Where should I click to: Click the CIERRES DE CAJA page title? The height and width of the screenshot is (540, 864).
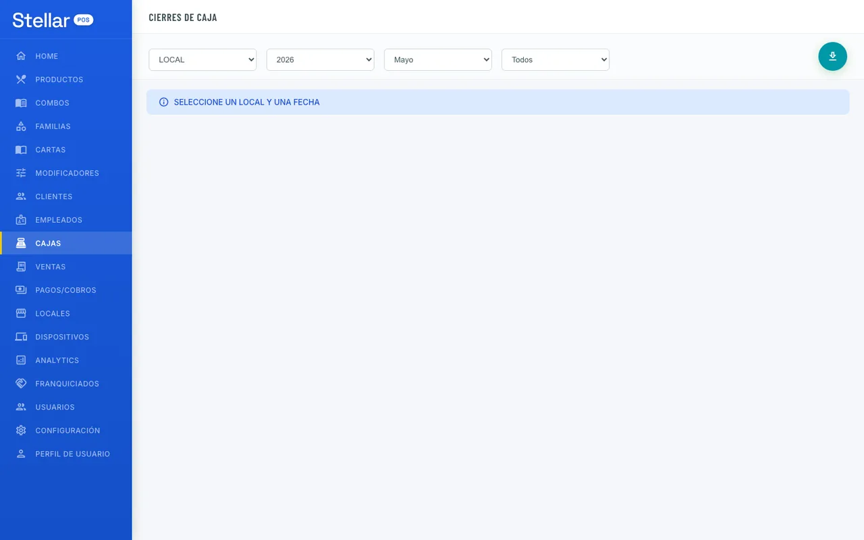(x=183, y=18)
